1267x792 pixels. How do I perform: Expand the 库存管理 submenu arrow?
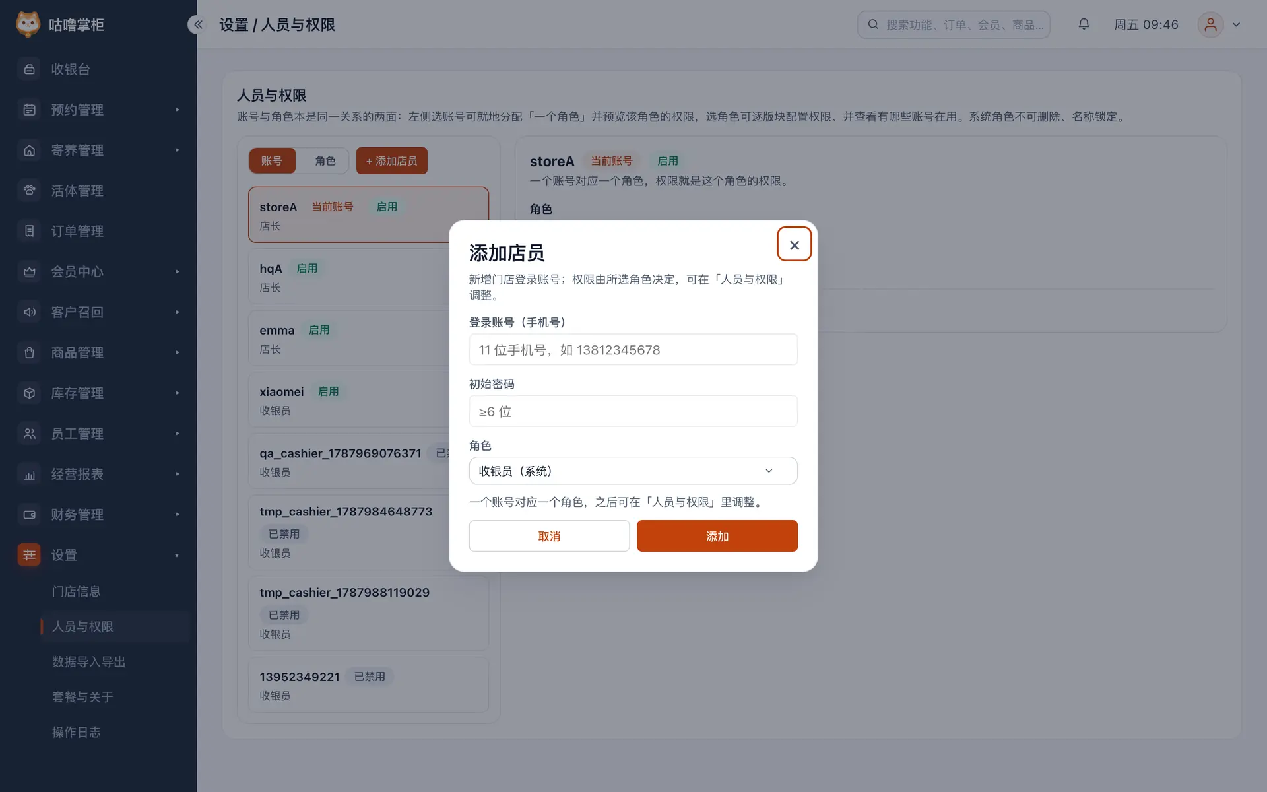tap(178, 393)
